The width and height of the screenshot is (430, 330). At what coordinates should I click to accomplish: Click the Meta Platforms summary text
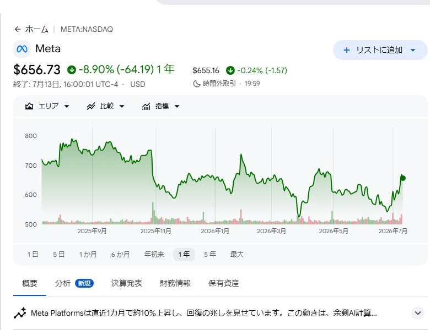click(x=204, y=313)
